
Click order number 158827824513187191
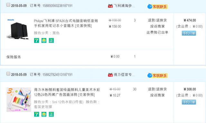point(57,75)
